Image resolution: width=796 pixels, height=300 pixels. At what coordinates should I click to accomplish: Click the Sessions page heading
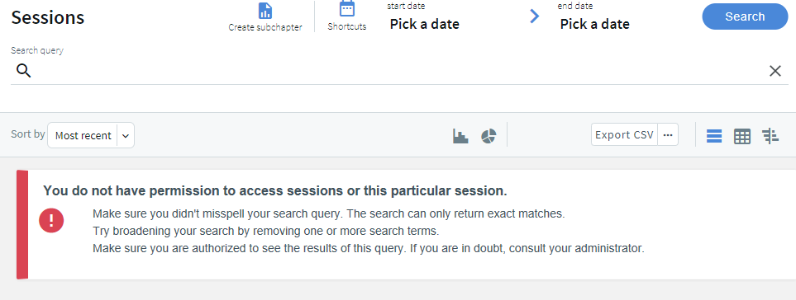pyautogui.click(x=48, y=17)
